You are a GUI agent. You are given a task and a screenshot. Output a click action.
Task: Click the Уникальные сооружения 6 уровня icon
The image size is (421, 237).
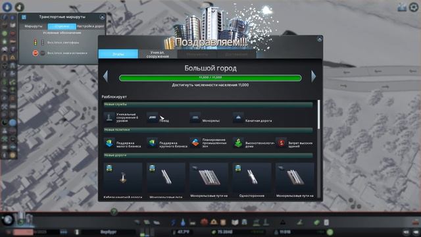coord(109,117)
